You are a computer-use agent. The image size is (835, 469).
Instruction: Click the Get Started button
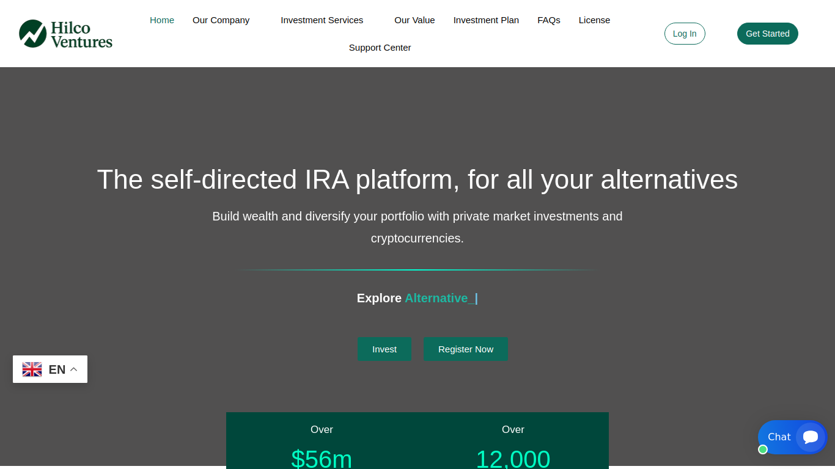click(x=768, y=34)
